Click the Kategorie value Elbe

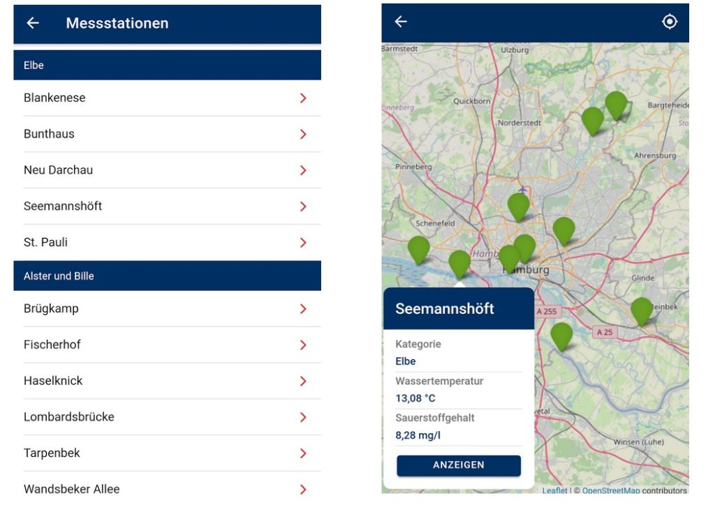pyautogui.click(x=406, y=361)
